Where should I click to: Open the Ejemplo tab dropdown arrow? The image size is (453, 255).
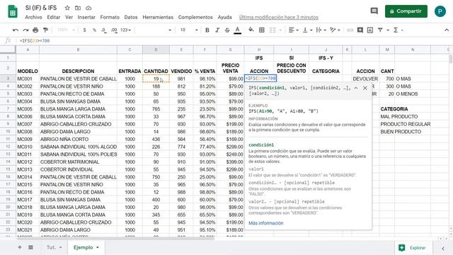point(98,247)
